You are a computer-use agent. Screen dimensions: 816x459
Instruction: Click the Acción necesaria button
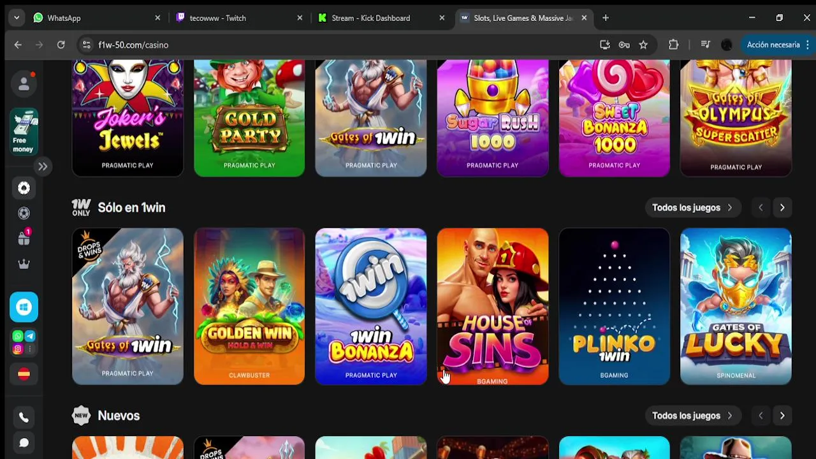coord(778,45)
